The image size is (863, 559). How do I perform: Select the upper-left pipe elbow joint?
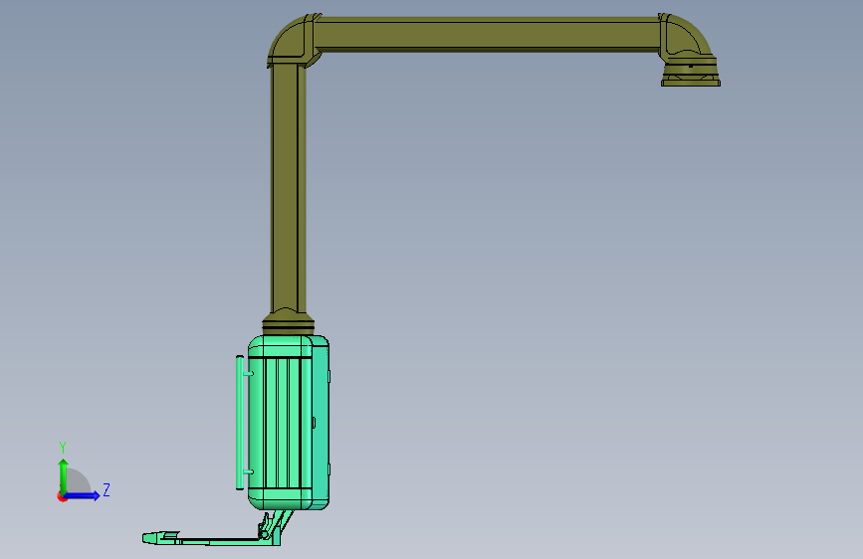293,41
